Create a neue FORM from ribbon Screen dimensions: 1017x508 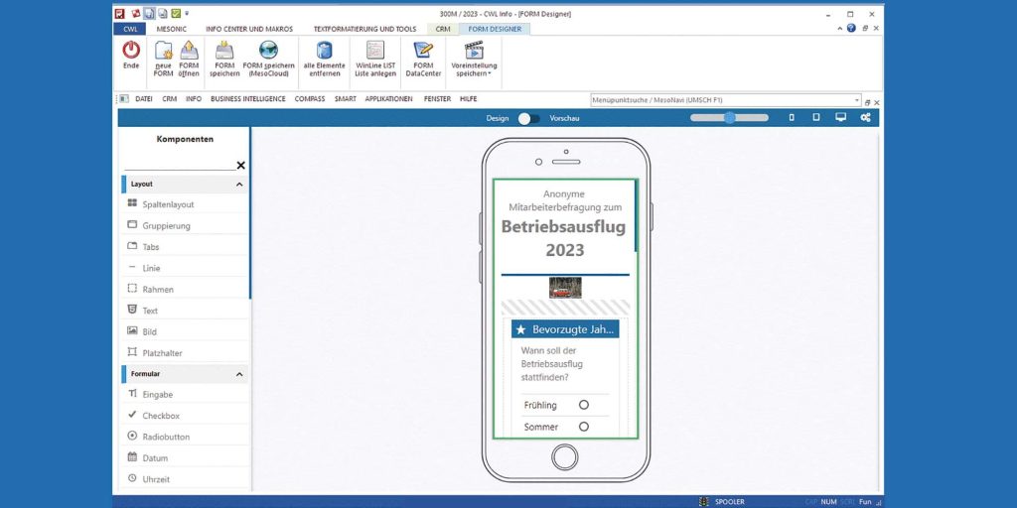click(164, 51)
